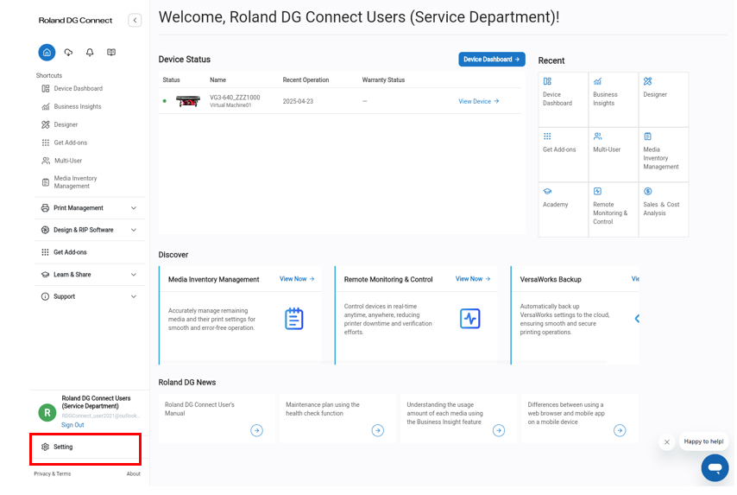Expand the Learn & Share menu

(x=89, y=275)
